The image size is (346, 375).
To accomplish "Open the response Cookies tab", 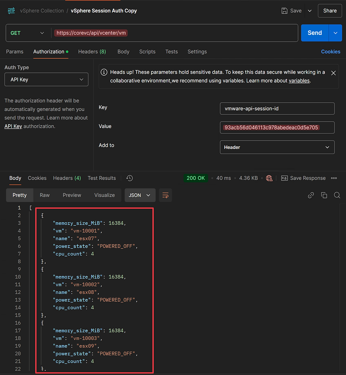I will 37,178.
